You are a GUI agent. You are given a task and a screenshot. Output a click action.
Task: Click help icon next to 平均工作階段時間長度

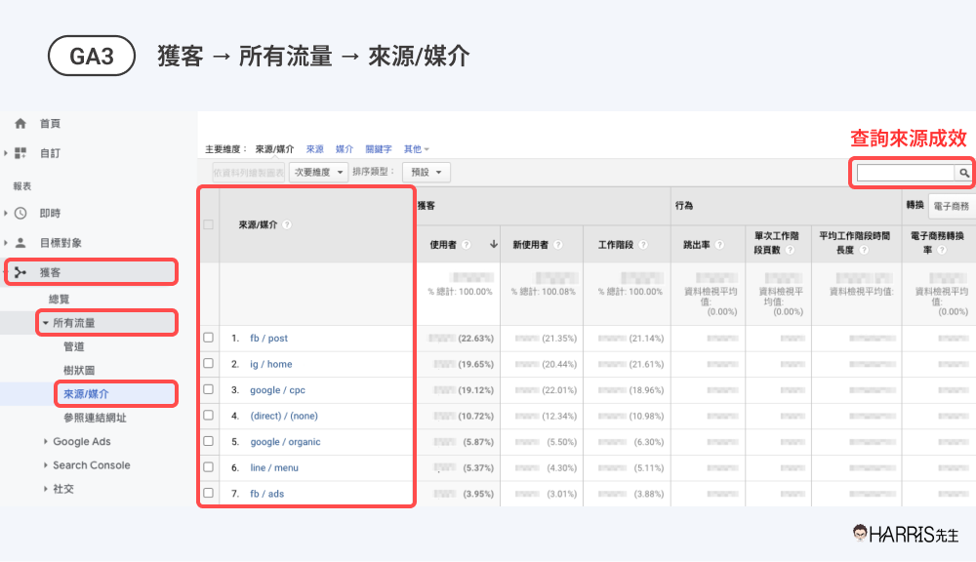[x=864, y=250]
